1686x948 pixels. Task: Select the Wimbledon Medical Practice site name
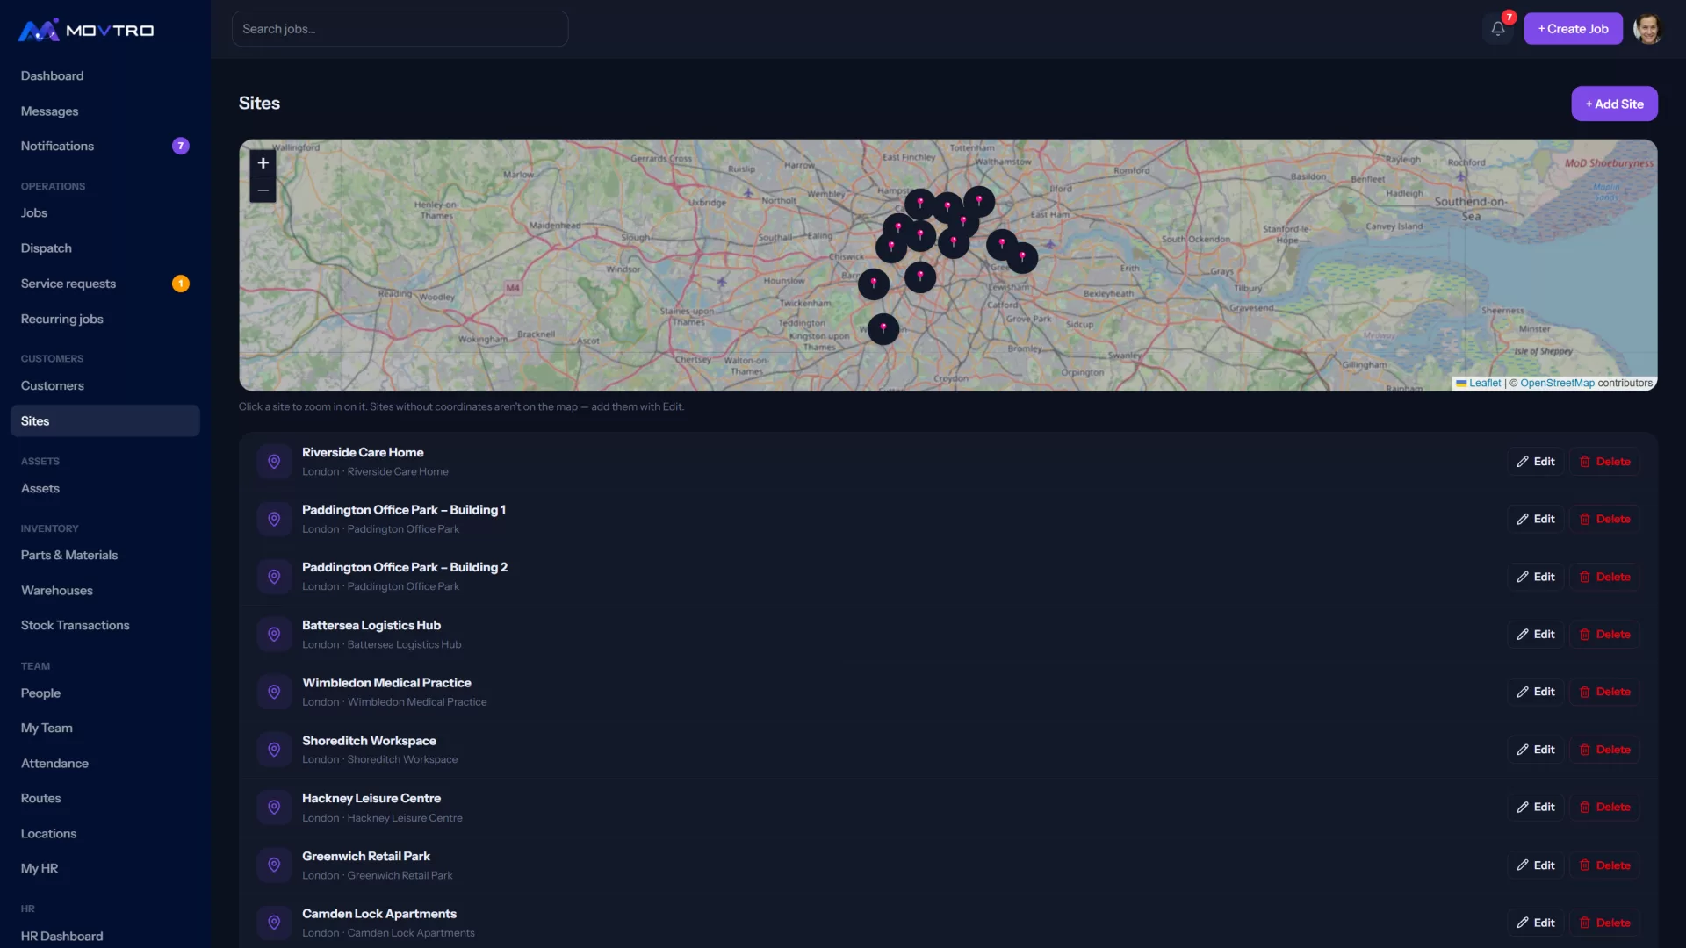tap(386, 683)
